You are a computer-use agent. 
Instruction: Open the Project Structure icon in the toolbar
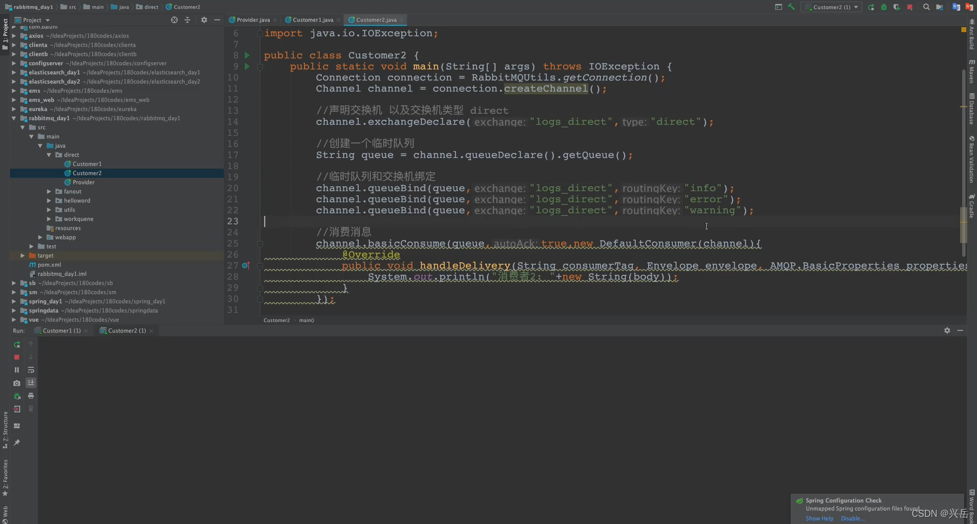pos(940,7)
